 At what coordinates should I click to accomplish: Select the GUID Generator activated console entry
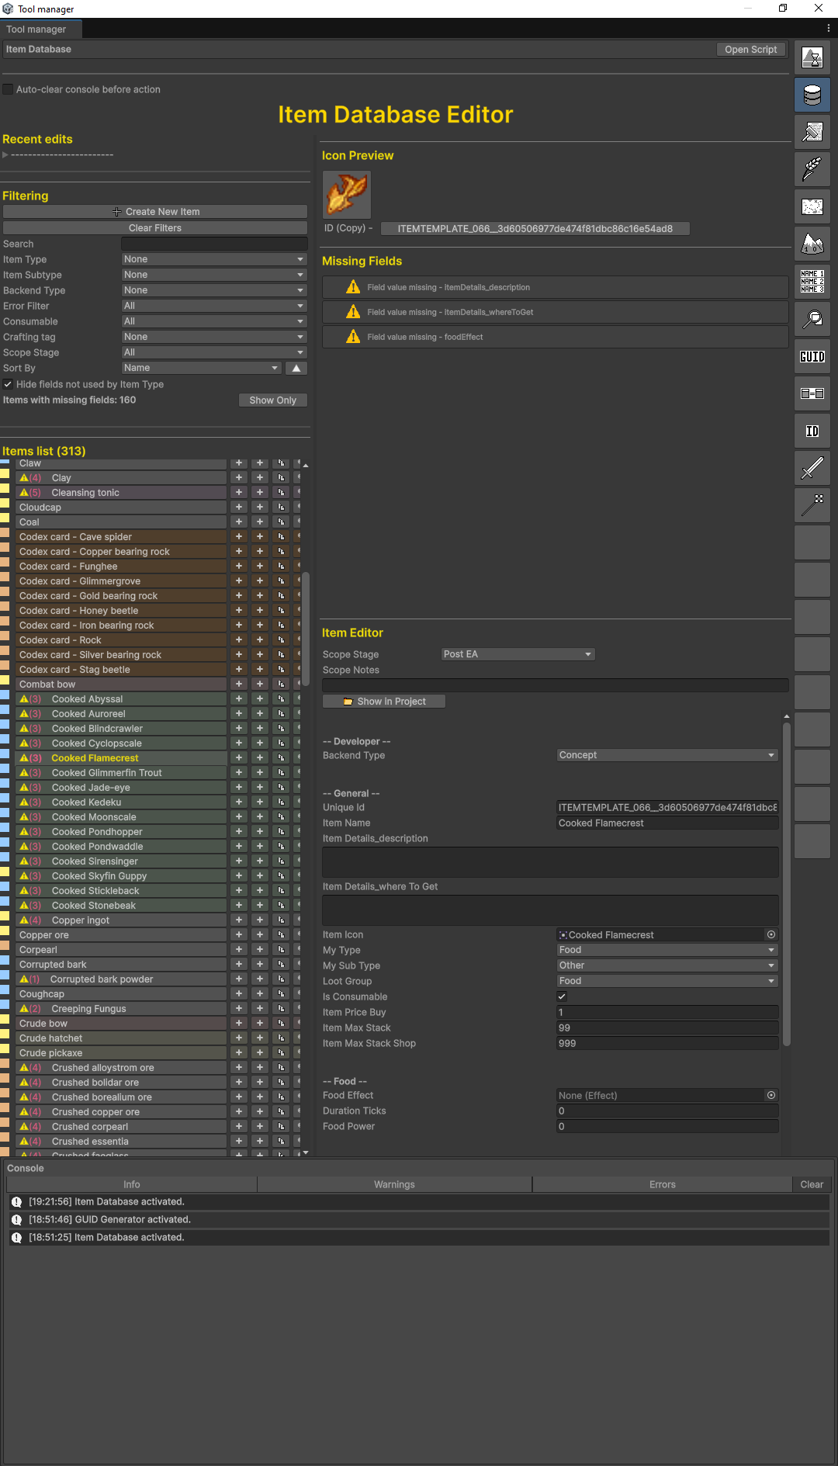(419, 1220)
